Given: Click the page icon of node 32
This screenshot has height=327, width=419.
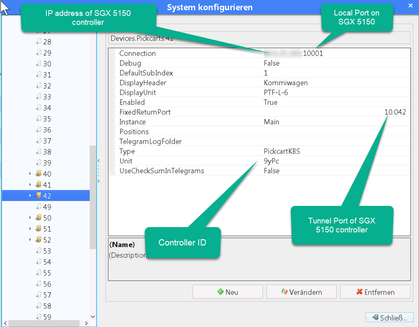Looking at the screenshot, I should tap(39, 86).
